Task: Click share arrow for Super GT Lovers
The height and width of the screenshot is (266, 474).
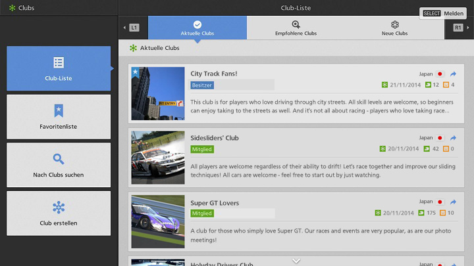Action: click(x=453, y=202)
